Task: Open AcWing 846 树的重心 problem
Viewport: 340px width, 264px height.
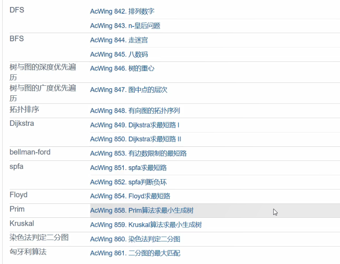Action: point(122,68)
